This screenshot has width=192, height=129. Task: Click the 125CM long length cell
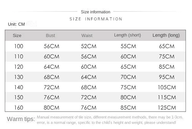[167, 108]
